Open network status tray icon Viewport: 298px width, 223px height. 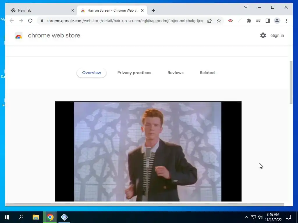coord(253,217)
